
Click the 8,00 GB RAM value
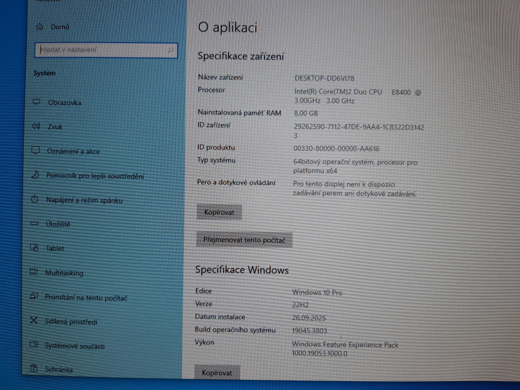(x=306, y=113)
